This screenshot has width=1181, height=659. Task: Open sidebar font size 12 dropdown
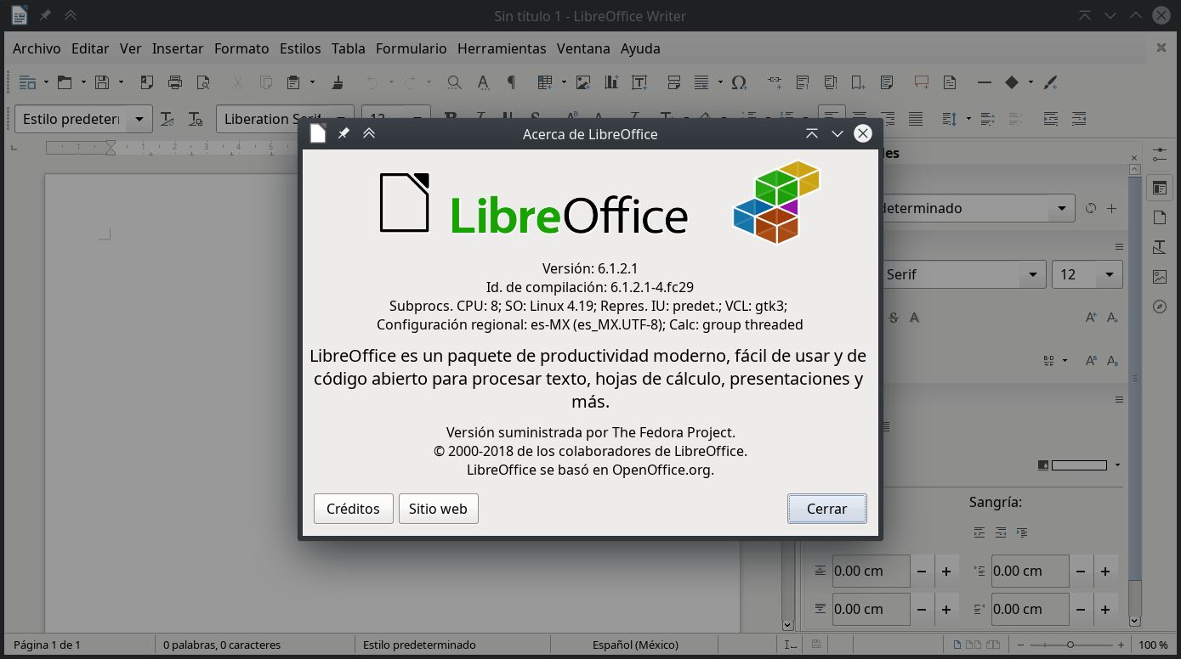[1109, 274]
